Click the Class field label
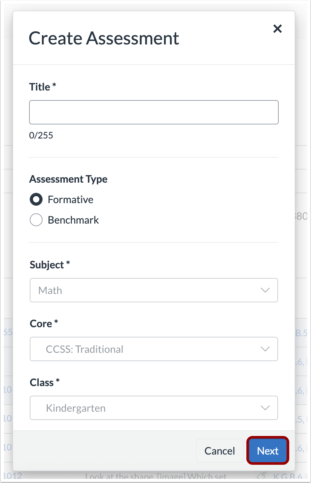Viewport: 311px width, 483px height. [x=42, y=383]
